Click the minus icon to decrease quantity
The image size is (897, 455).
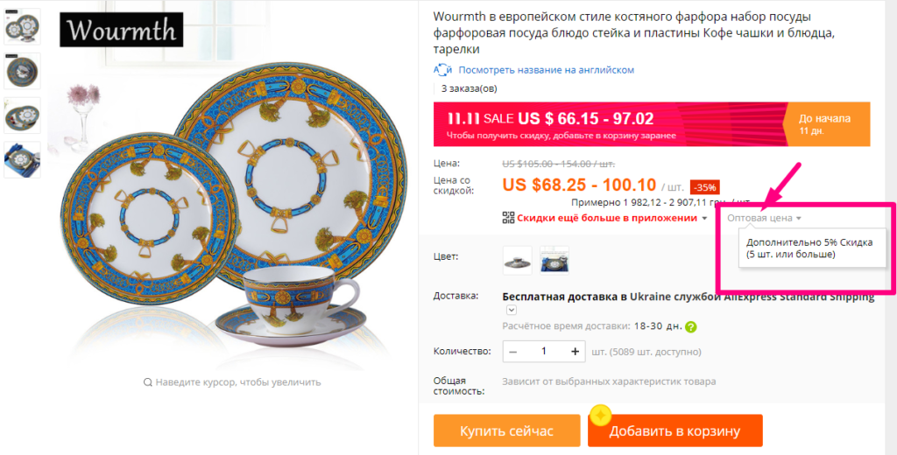(x=512, y=352)
